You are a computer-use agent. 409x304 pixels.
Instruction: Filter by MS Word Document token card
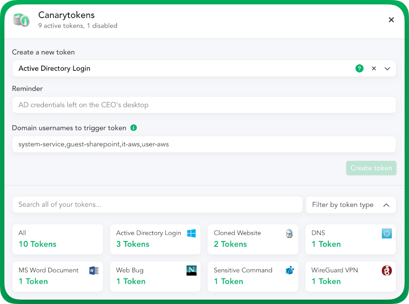tap(57, 277)
